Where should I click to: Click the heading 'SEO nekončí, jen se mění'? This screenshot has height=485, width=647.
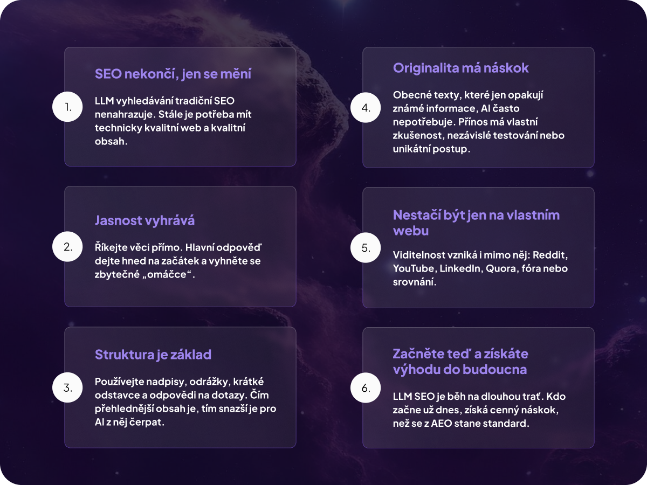[173, 74]
